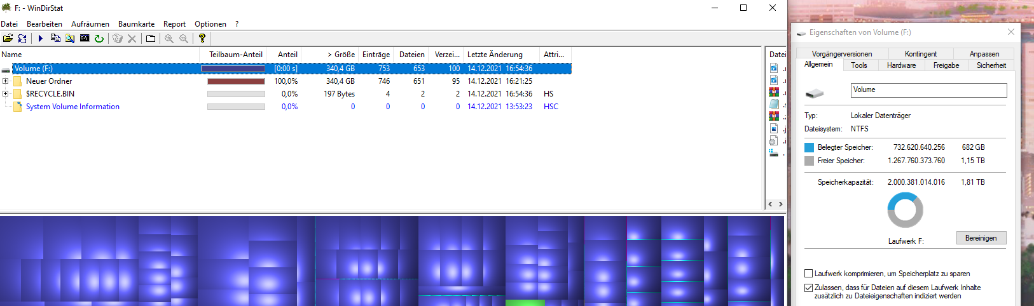The height and width of the screenshot is (306, 1034).
Task: Click the Neuer Ordner 100,0% subtree bar
Action: coord(236,81)
